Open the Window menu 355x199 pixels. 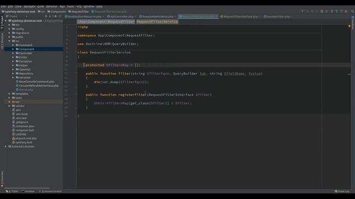point(89,7)
